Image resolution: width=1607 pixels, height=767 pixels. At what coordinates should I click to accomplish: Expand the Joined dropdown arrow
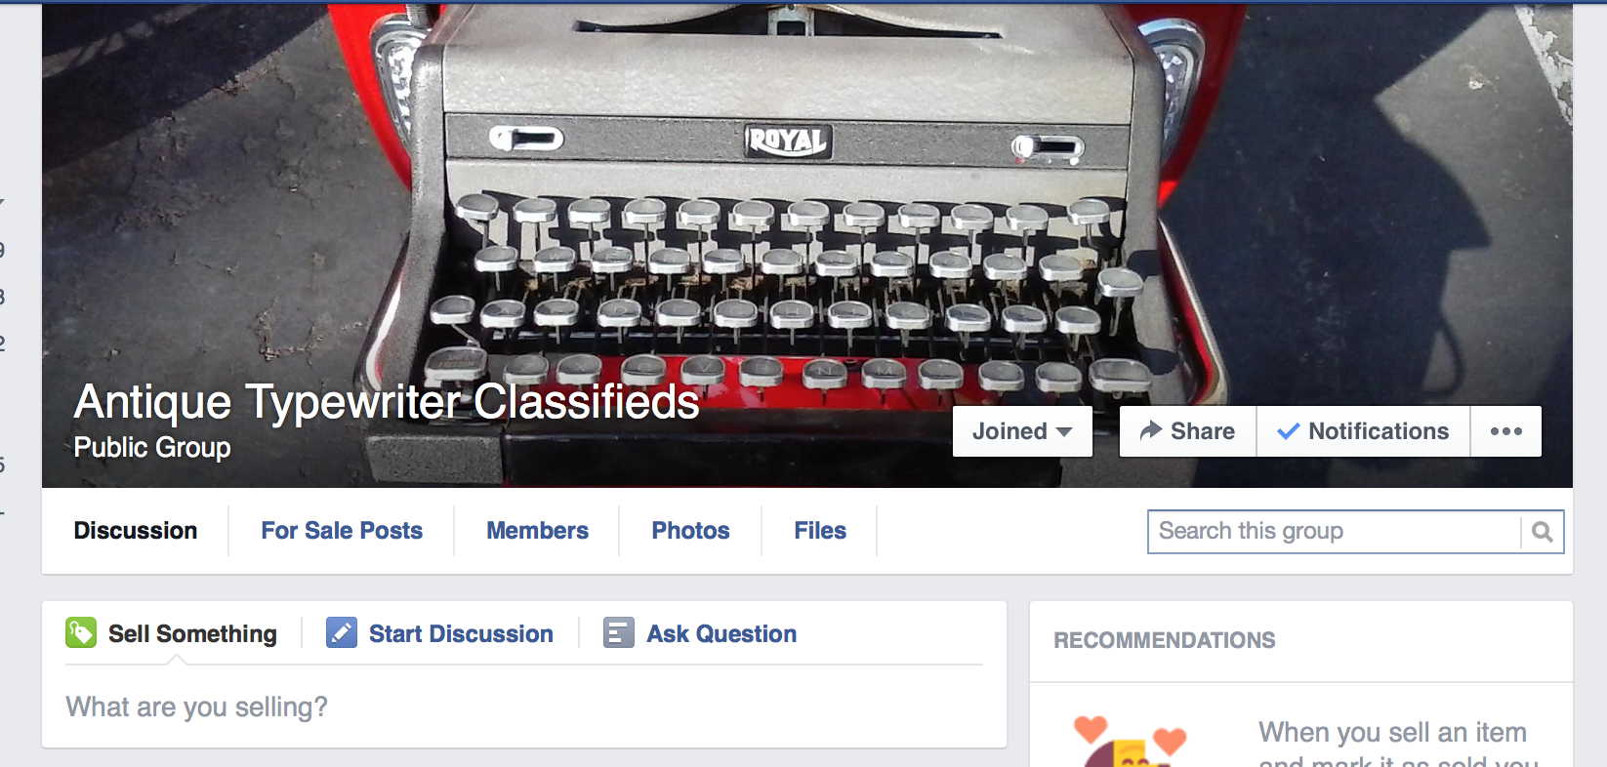[x=1064, y=431]
